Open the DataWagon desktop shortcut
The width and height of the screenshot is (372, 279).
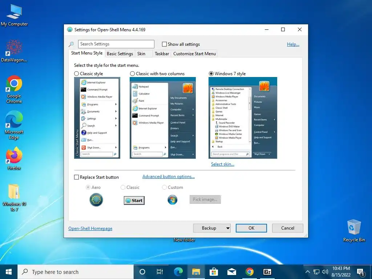14,51
